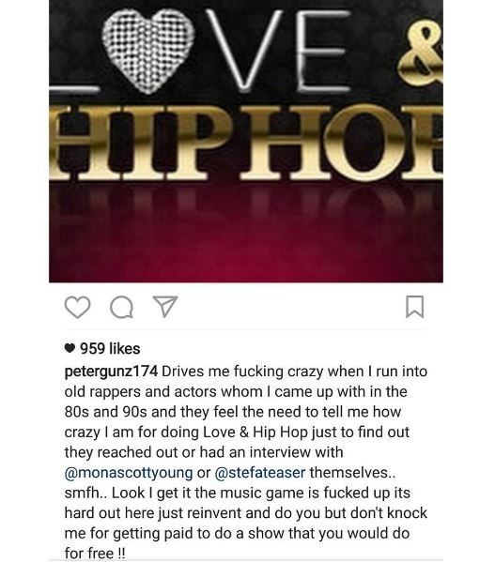Click the small black heart beside 959 likes

[70, 348]
